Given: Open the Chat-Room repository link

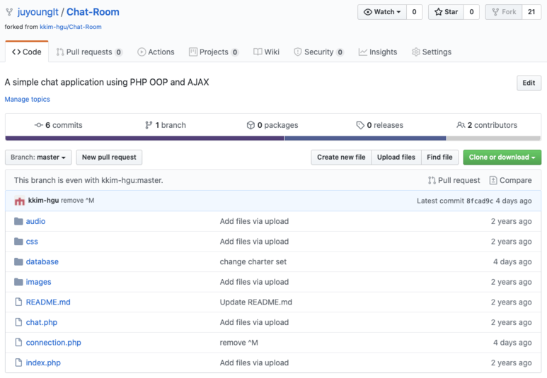Looking at the screenshot, I should click(x=93, y=12).
